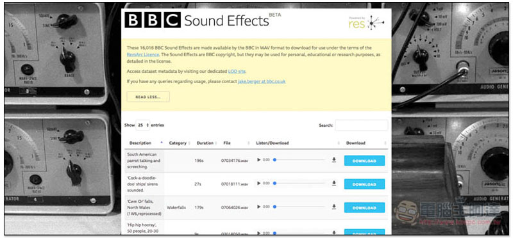Select the file name 07034176.wav
513x238 pixels.
[x=234, y=161]
